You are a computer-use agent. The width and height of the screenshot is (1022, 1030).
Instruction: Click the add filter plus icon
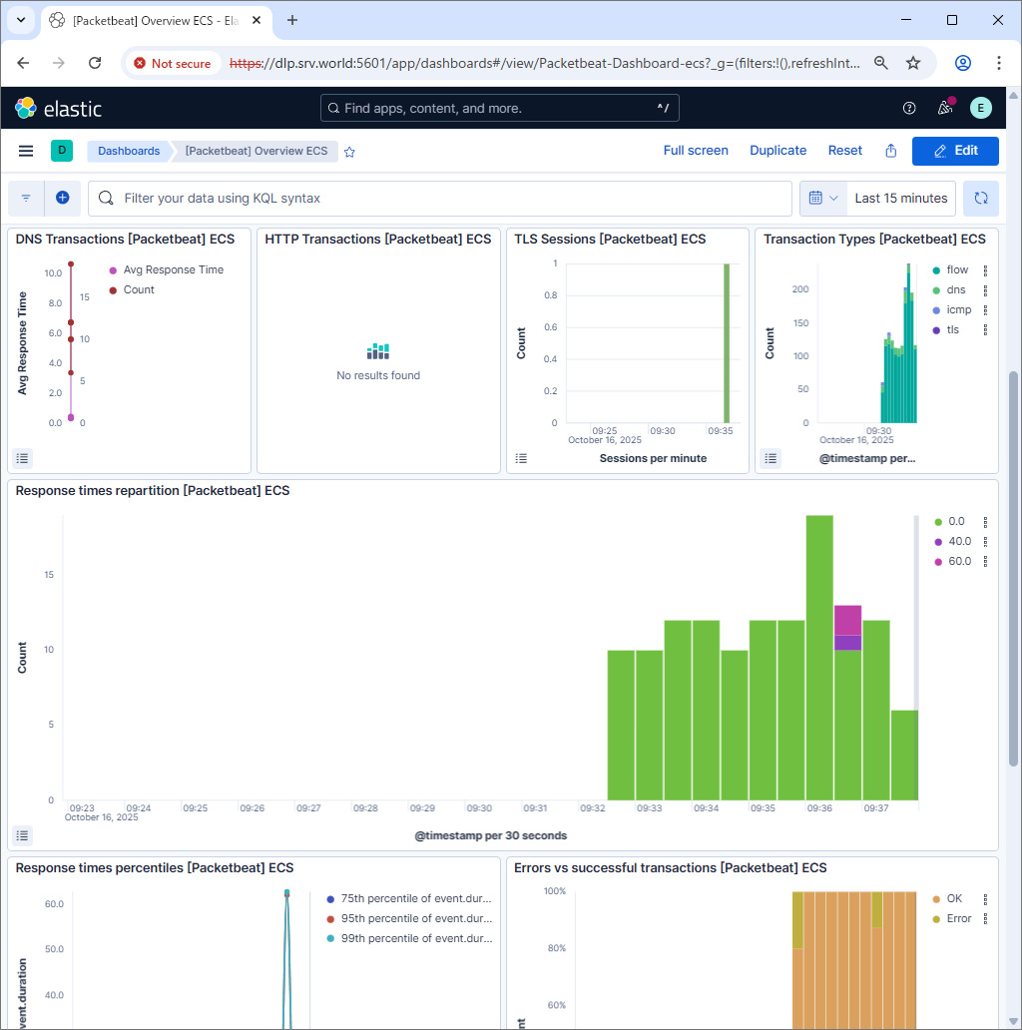click(62, 198)
